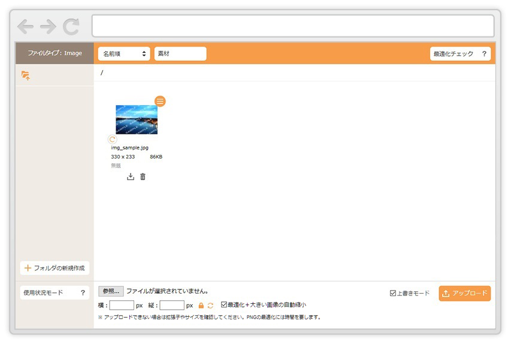Toggle the aspect ratio lock icon
508x345 pixels.
click(x=201, y=306)
